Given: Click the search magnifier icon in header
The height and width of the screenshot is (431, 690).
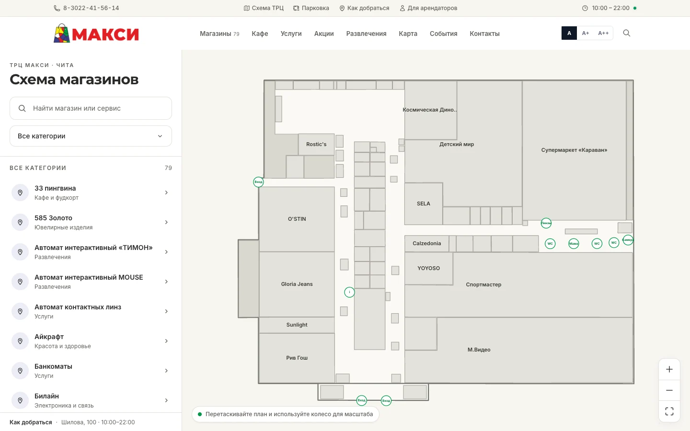Looking at the screenshot, I should 626,33.
